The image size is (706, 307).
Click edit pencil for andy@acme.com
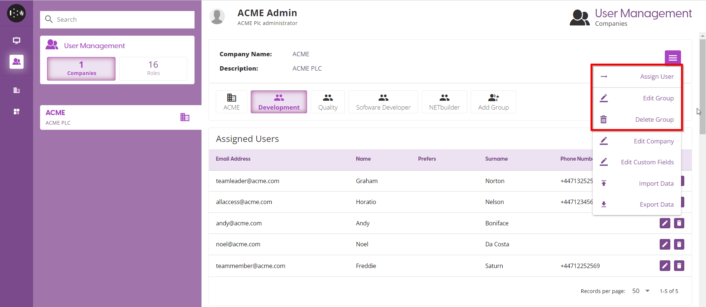click(664, 223)
